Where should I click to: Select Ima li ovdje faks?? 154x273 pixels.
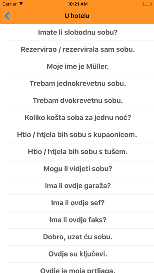[77, 220]
